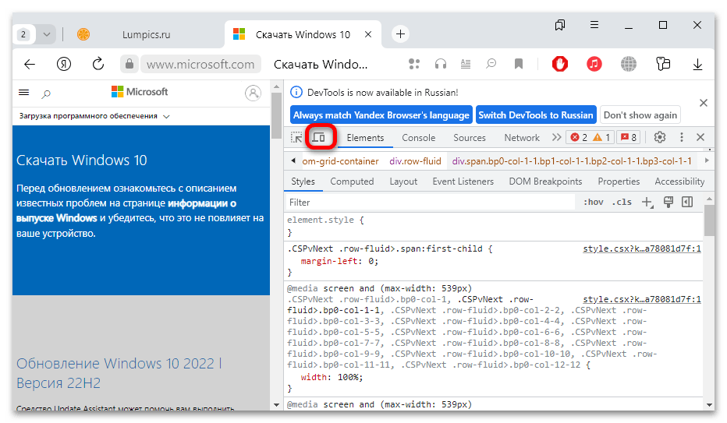The width and height of the screenshot is (727, 423).
Task: Open reader mode icon in address bar
Action: [466, 64]
